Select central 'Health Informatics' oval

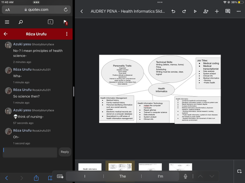point(161,90)
